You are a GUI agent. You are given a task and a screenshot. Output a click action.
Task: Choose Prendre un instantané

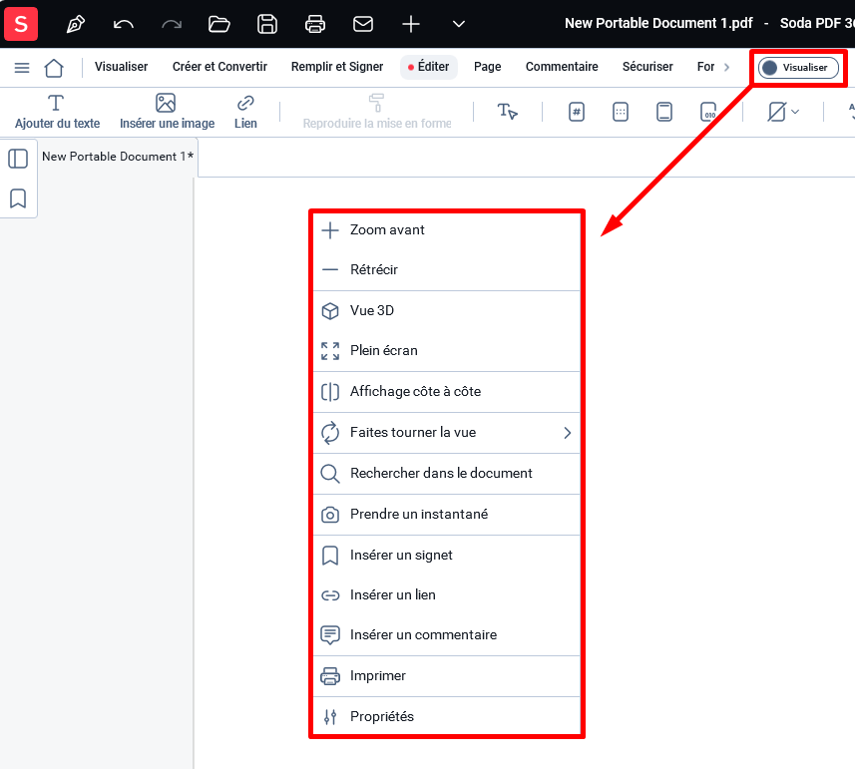tap(447, 515)
